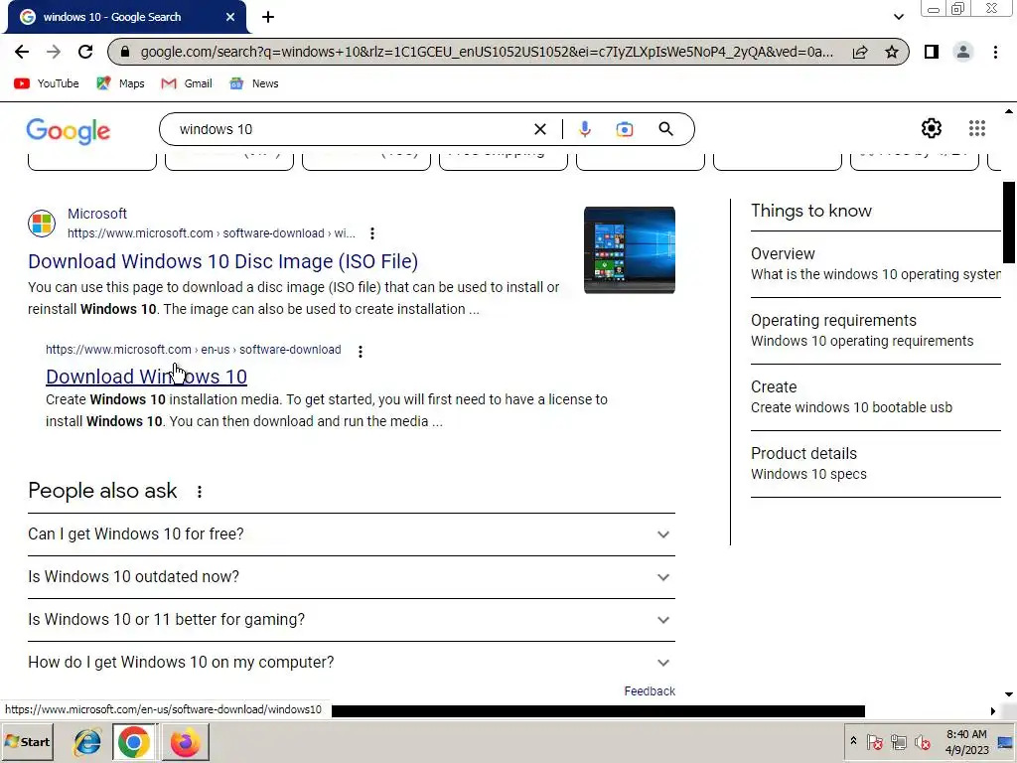Click the Feedback link
1017x763 pixels.
click(x=650, y=691)
